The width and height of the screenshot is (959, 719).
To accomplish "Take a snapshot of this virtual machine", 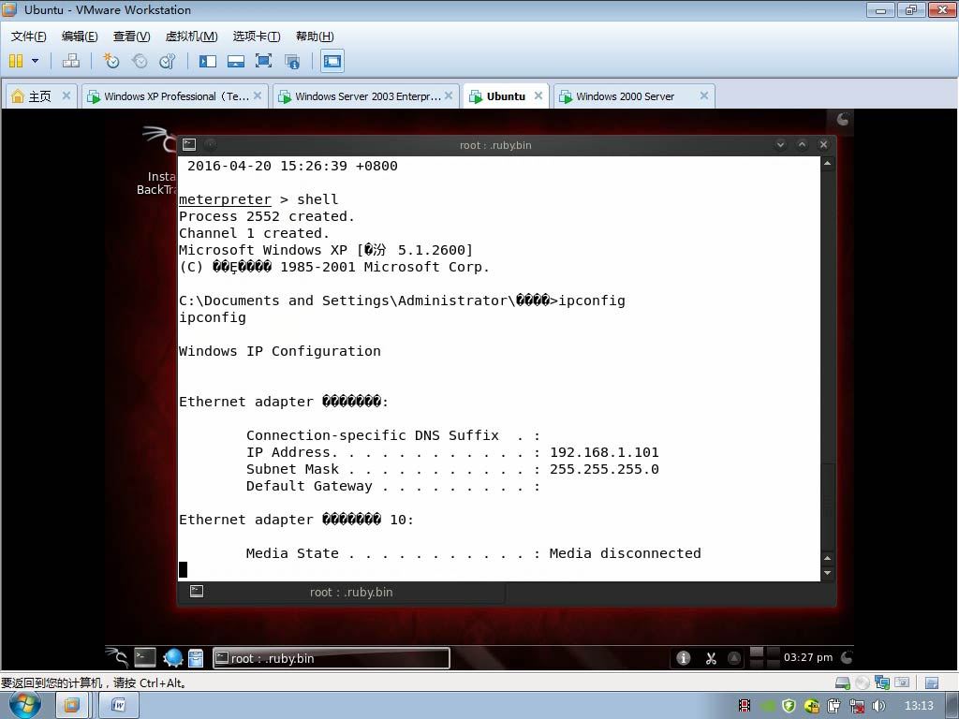I will tap(111, 61).
